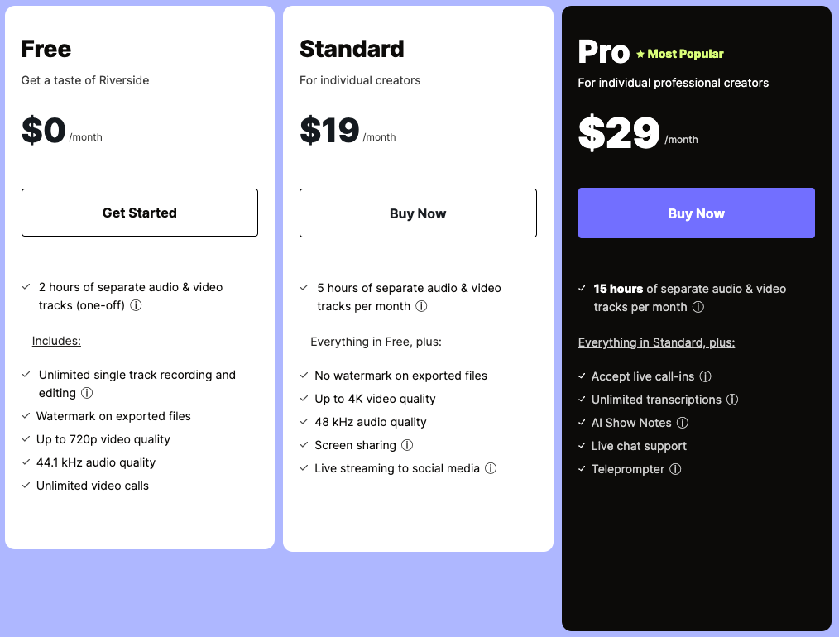Click the Live chat support feature
The image size is (839, 637).
click(639, 446)
